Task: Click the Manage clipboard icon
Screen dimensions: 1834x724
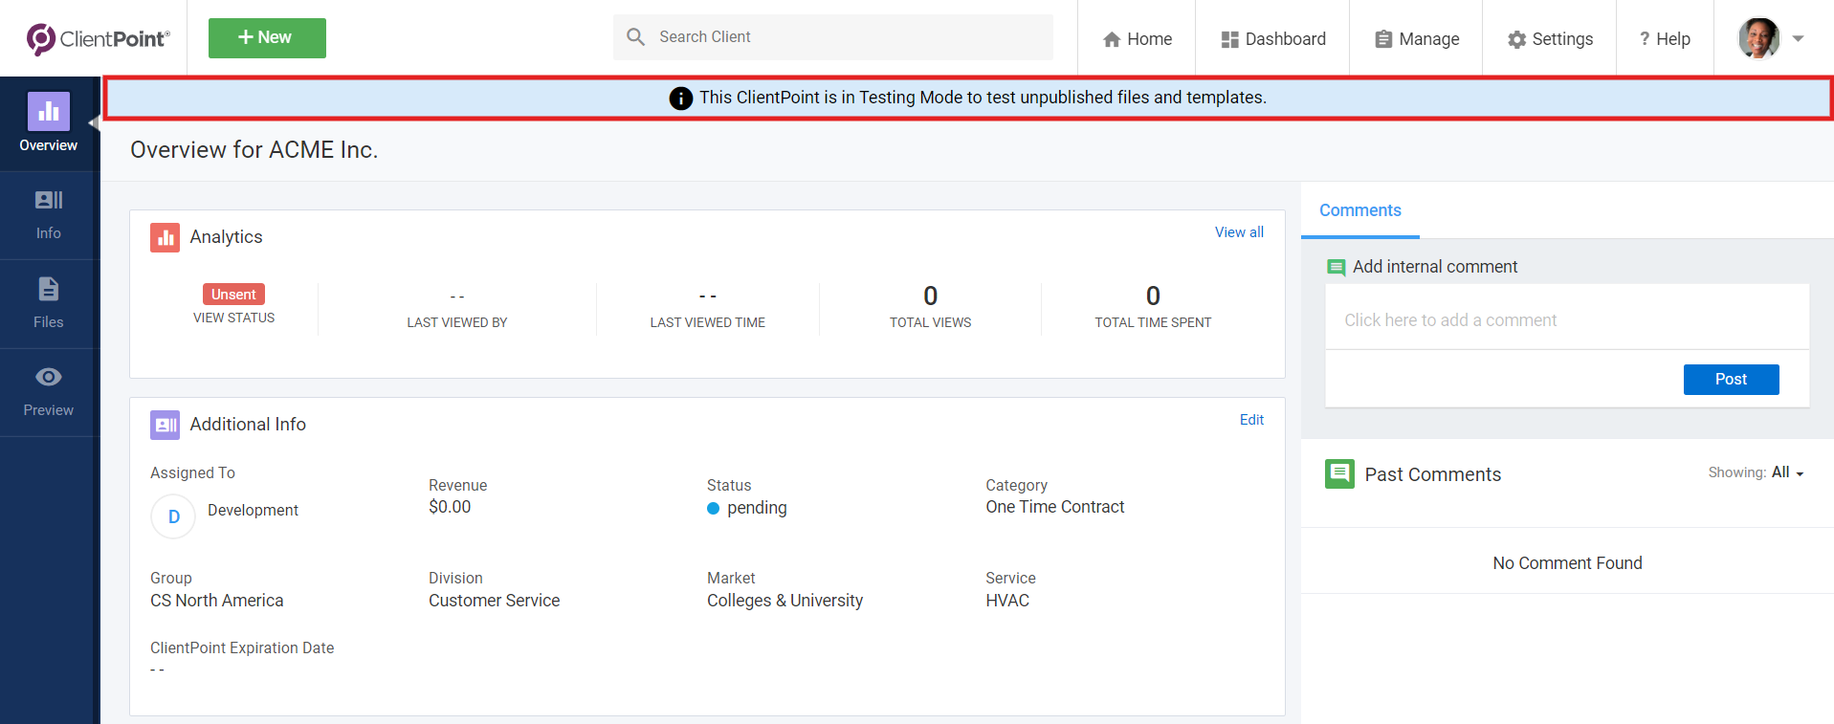Action: (1383, 39)
